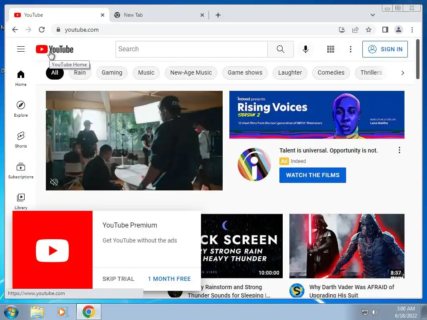Start voice search with the microphone icon

(x=306, y=49)
